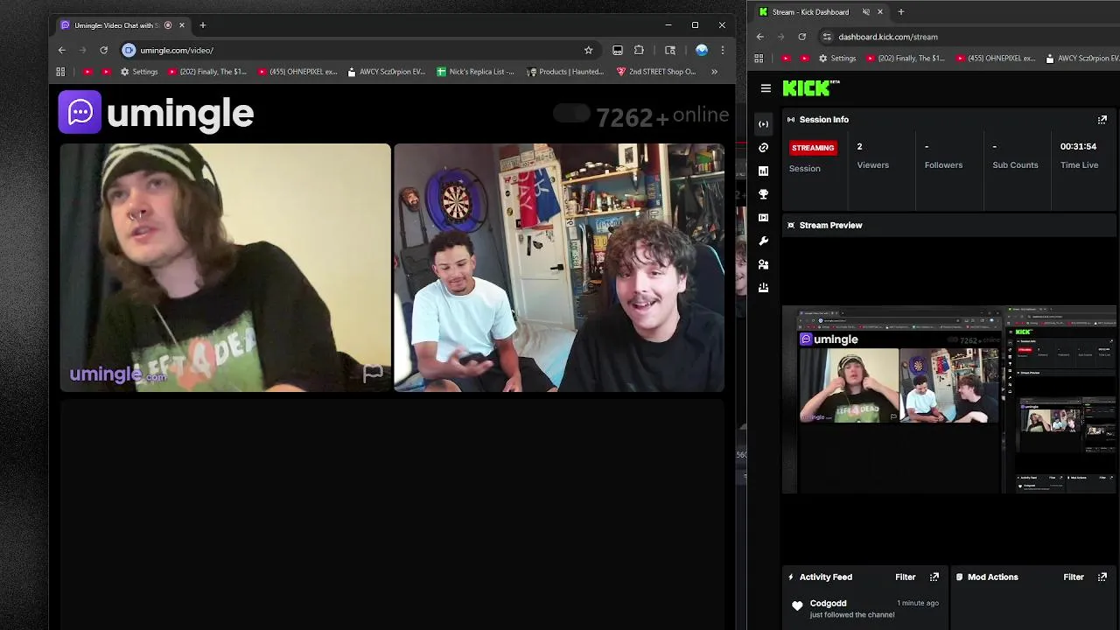Open Chrome three-dot menu in Umingle window

(722, 50)
